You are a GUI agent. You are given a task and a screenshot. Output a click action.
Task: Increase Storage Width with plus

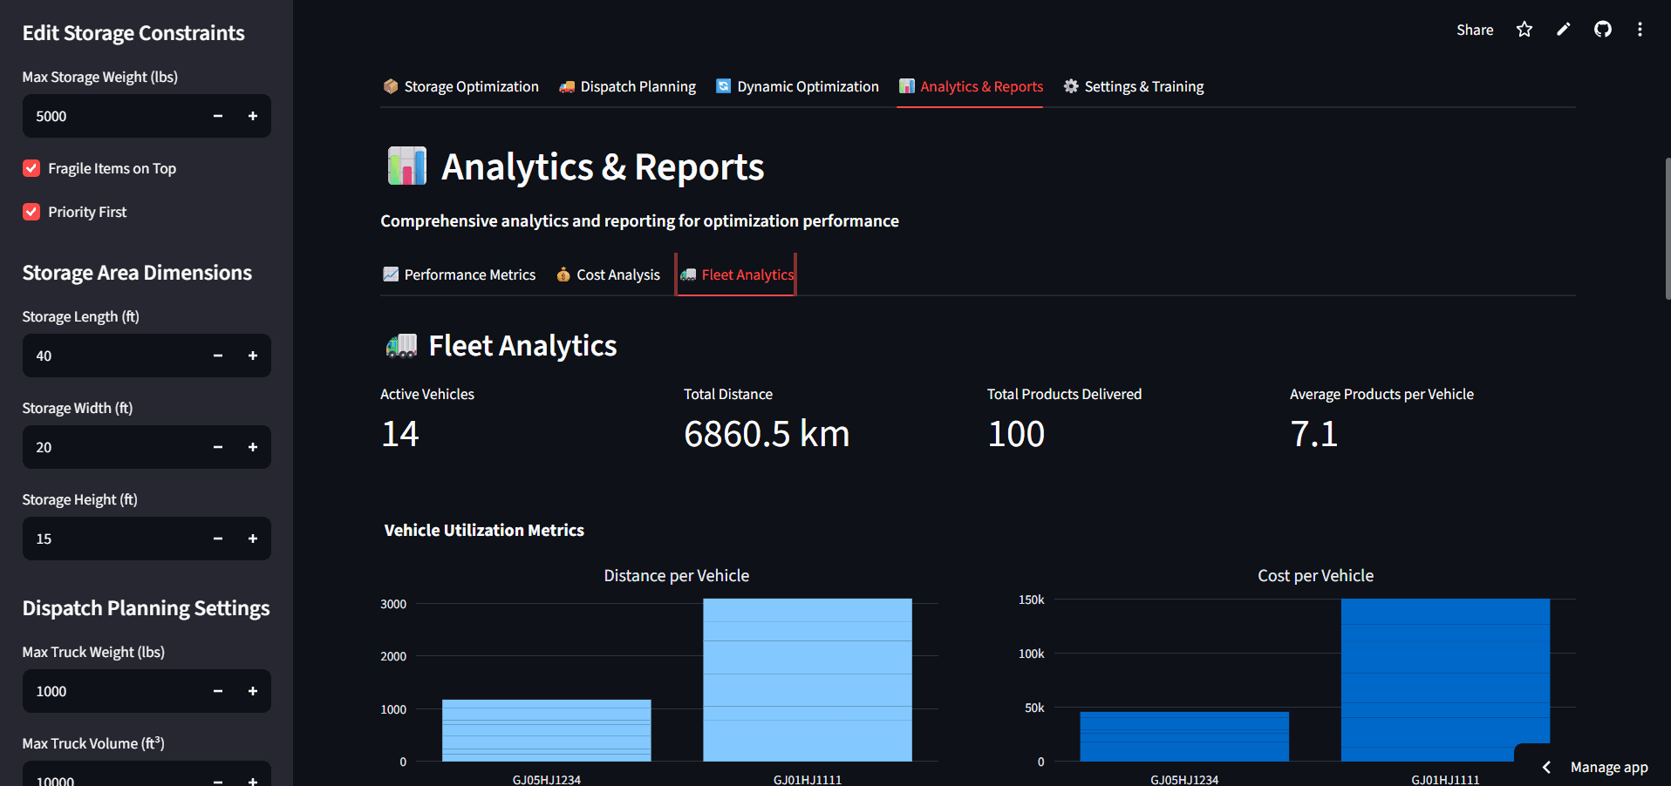tap(253, 447)
